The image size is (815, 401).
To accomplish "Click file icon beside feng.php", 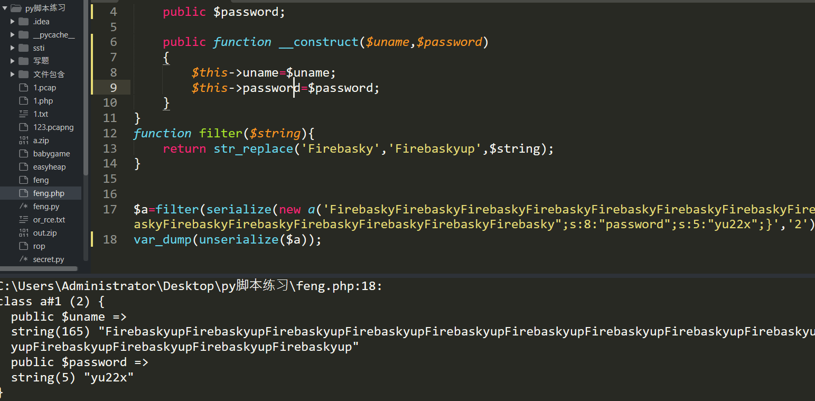I will point(23,193).
